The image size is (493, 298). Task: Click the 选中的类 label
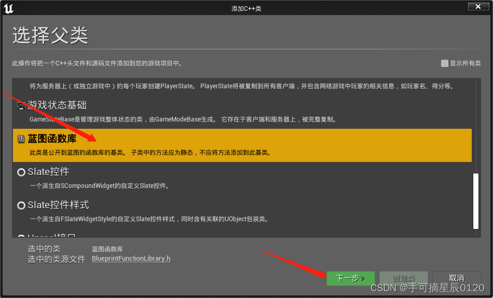point(44,249)
